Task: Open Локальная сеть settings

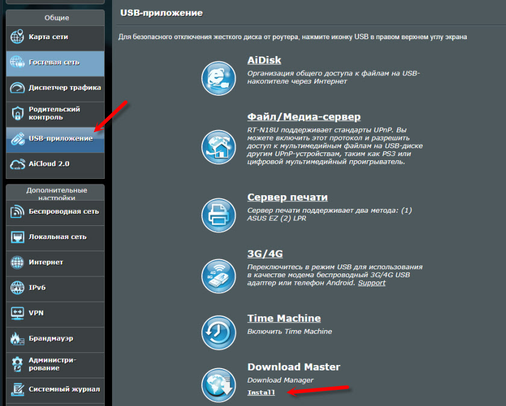Action: tap(55, 237)
